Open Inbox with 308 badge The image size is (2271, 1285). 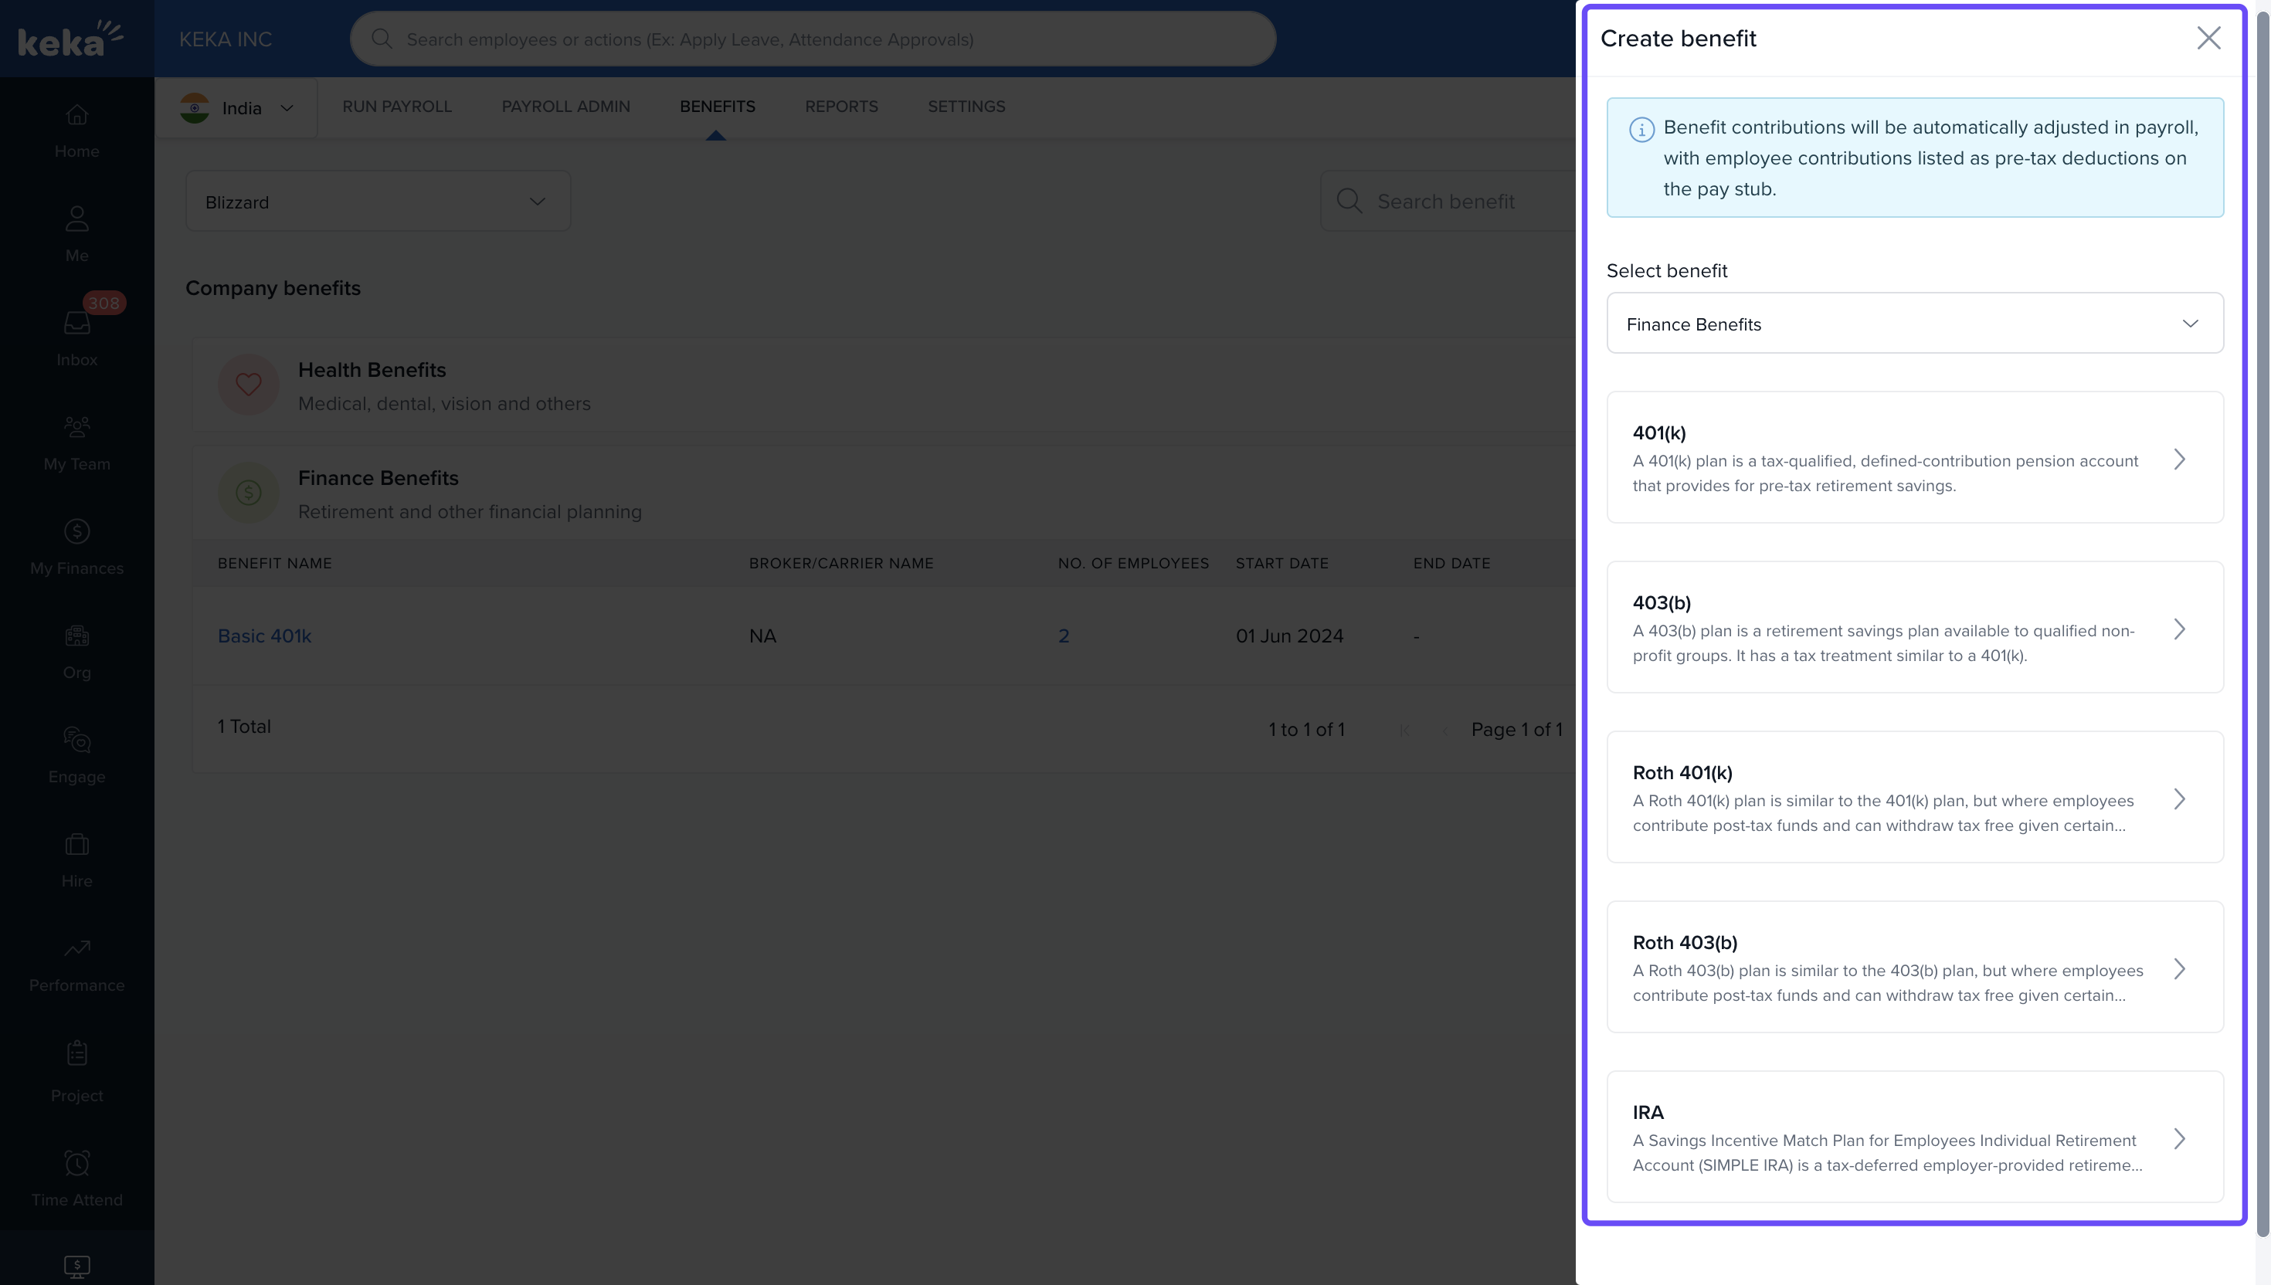[x=76, y=336]
